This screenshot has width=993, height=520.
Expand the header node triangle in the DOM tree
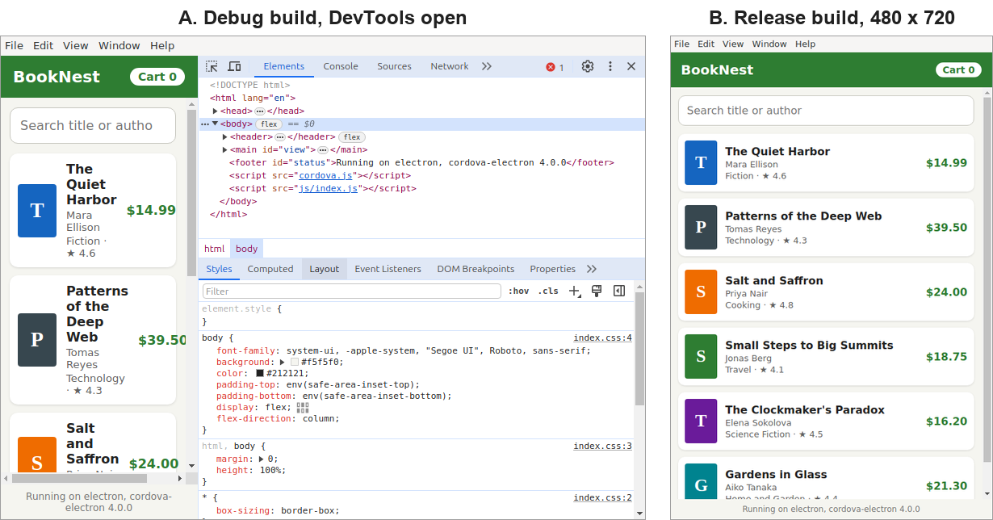(x=225, y=136)
